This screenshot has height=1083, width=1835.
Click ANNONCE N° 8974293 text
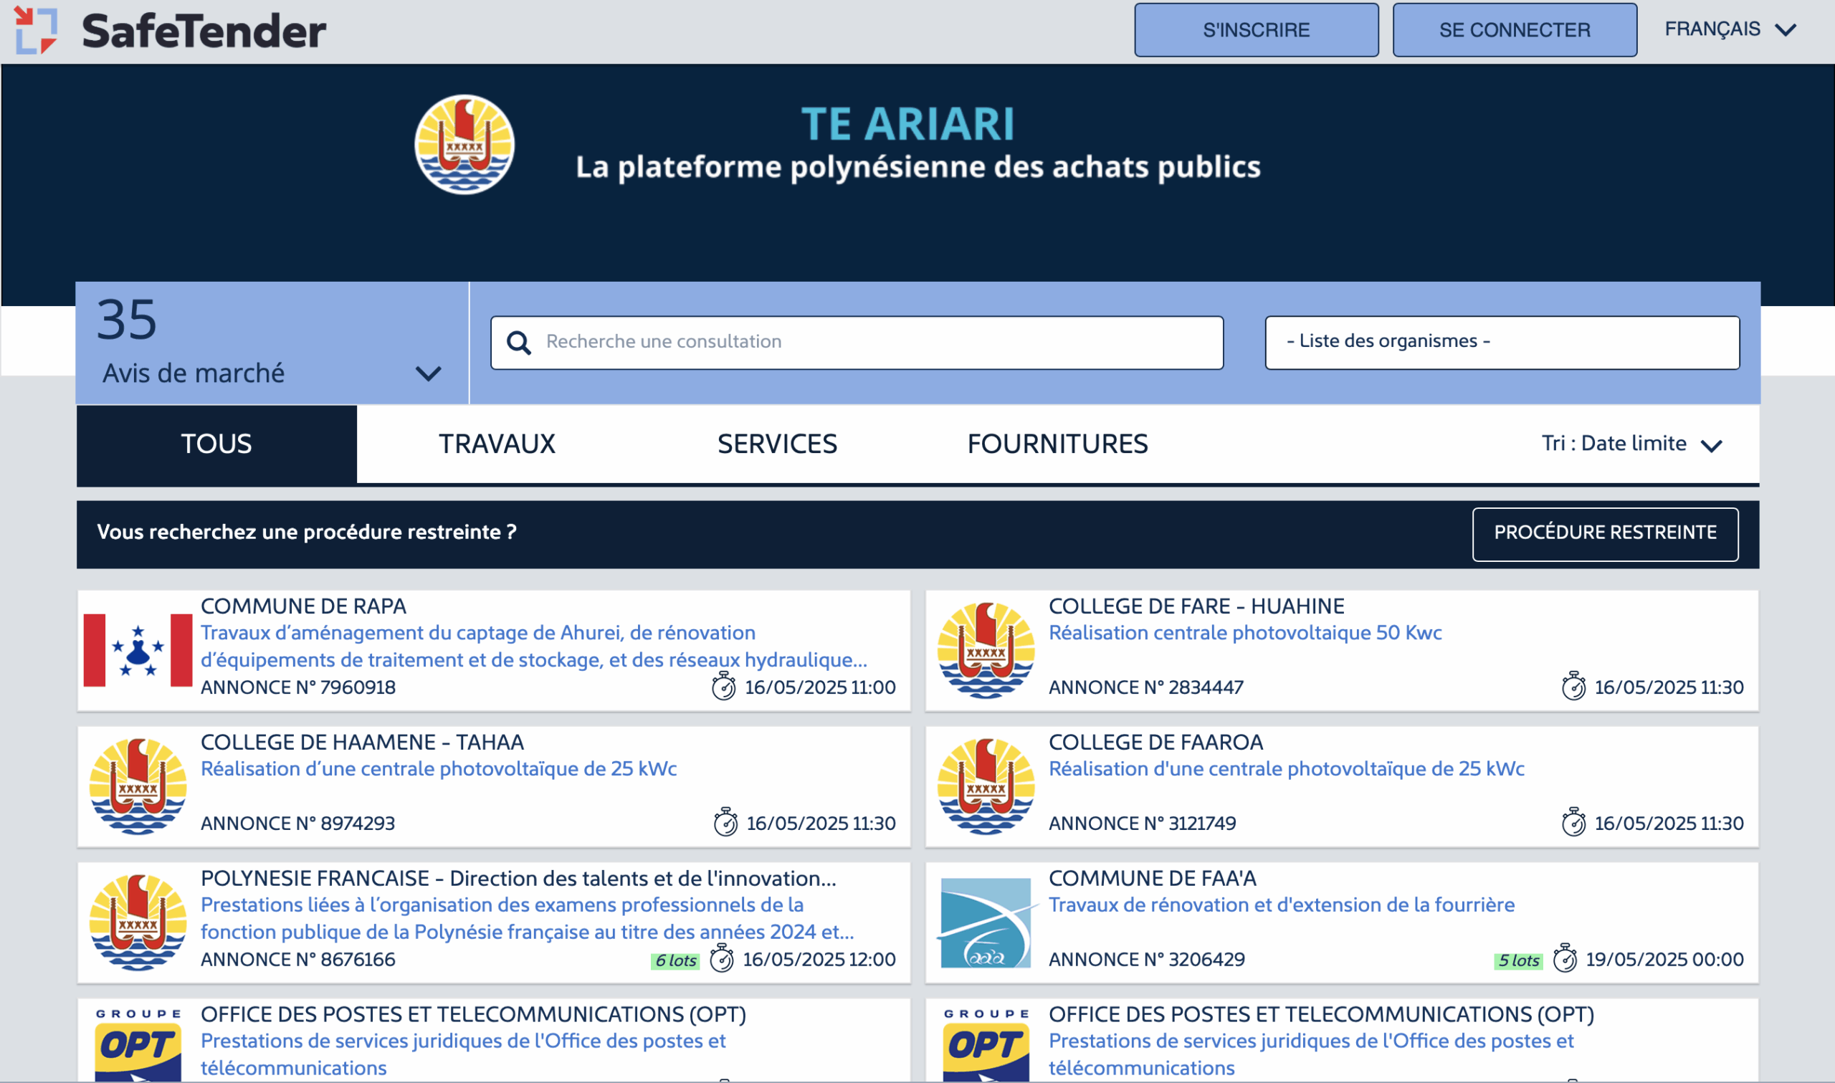pyautogui.click(x=297, y=824)
